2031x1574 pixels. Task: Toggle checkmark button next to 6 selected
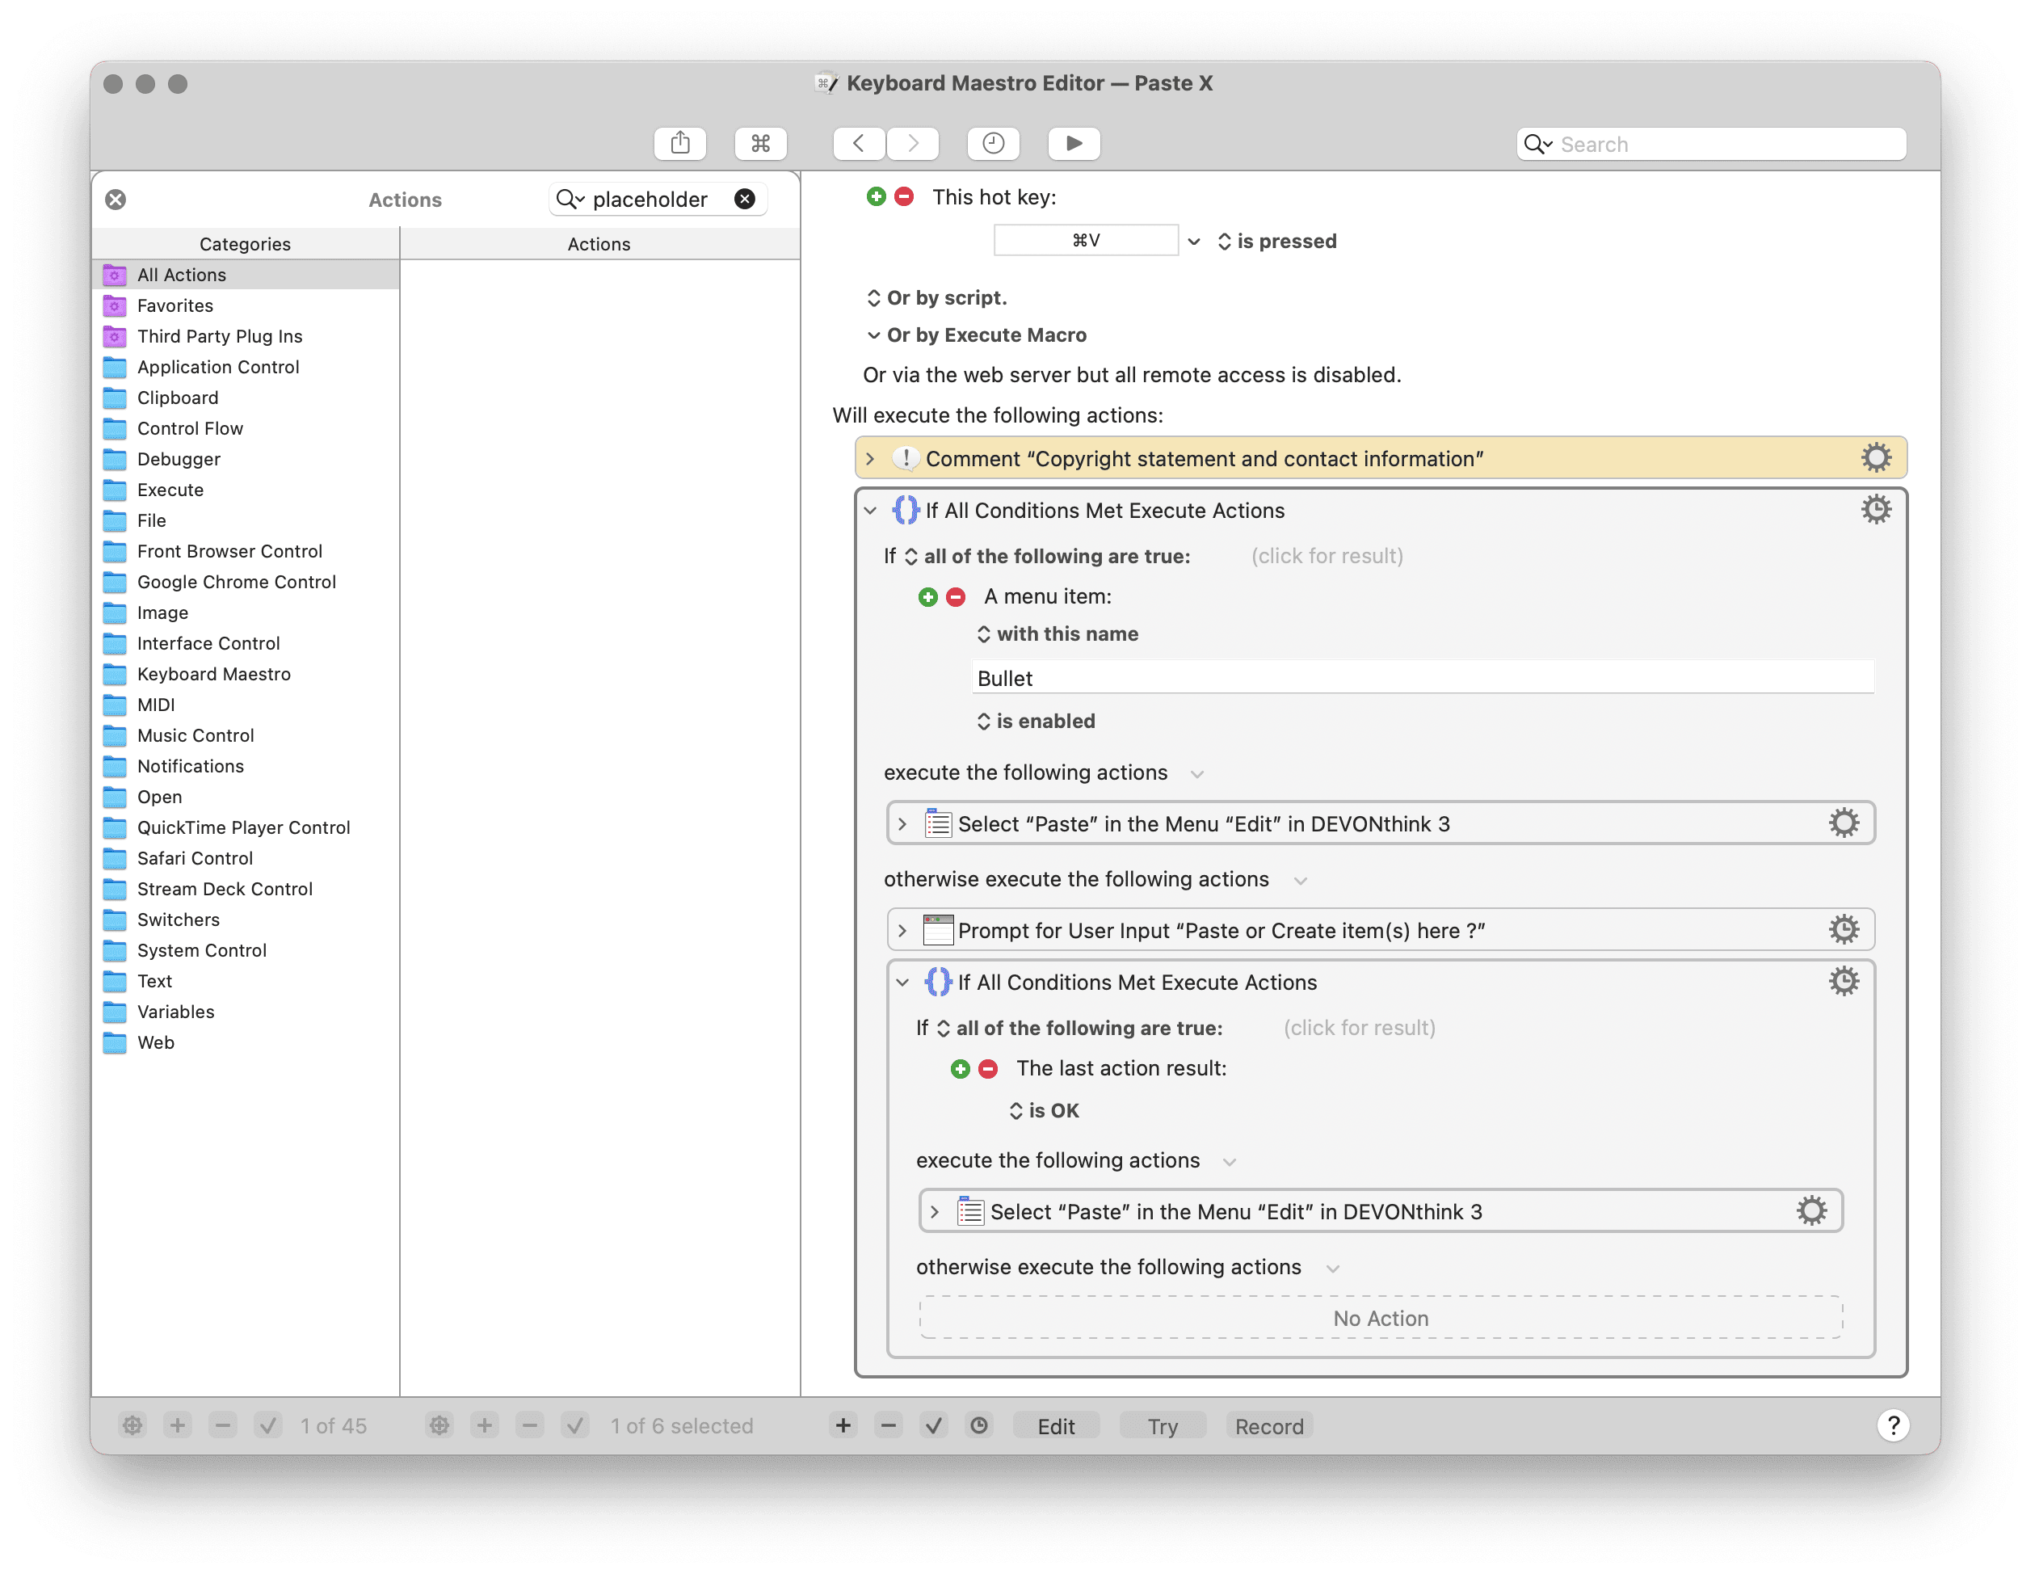(574, 1425)
